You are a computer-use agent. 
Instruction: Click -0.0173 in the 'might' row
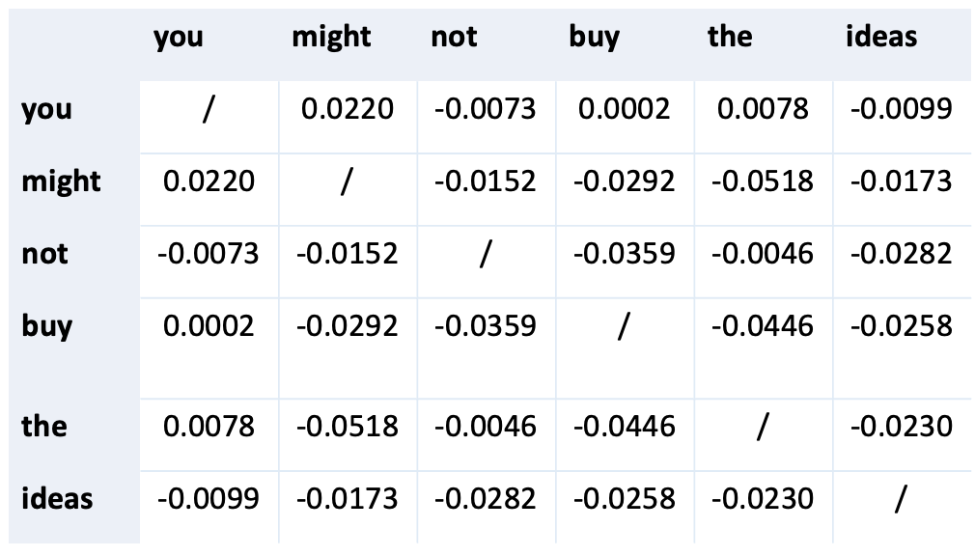(x=901, y=181)
